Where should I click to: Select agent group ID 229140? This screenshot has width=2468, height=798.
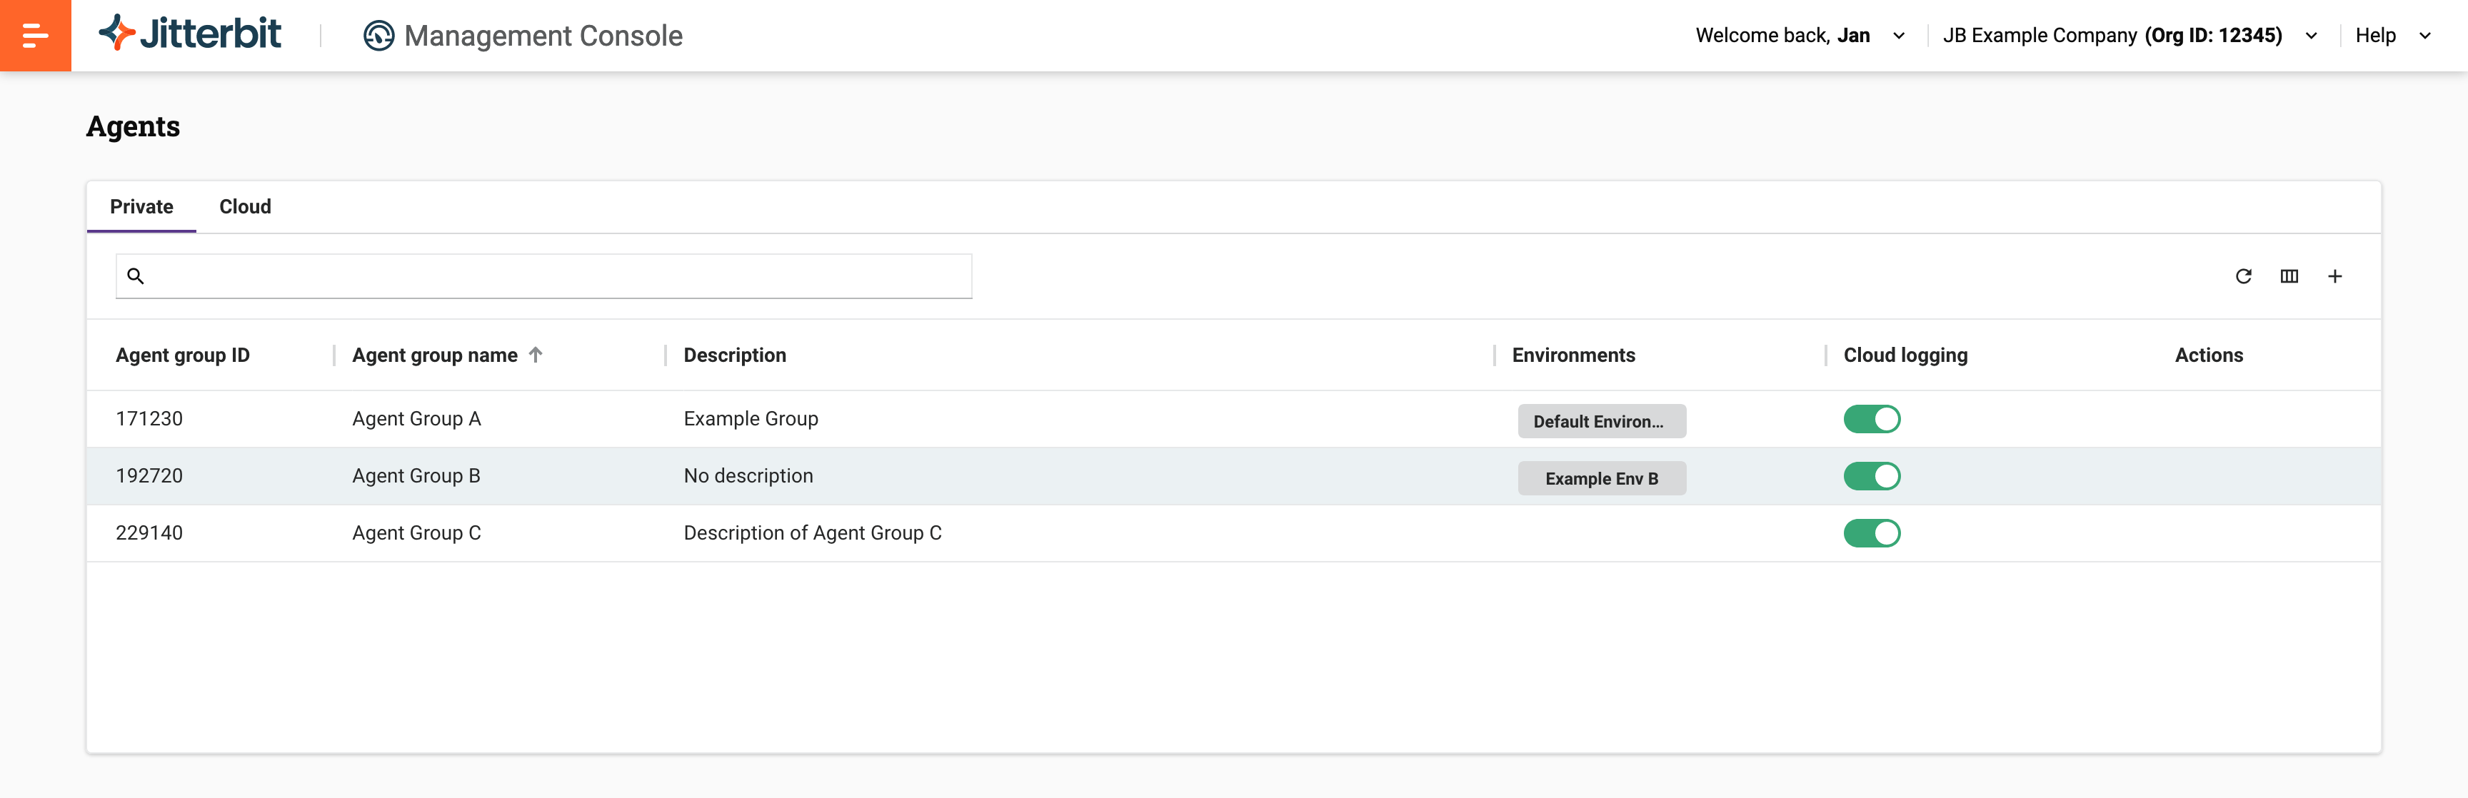coord(149,532)
